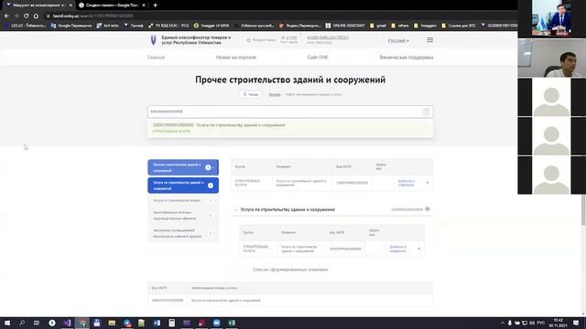Image resolution: width=586 pixels, height=329 pixels.
Task: Open Windows taskbar search
Action: pos(22,323)
